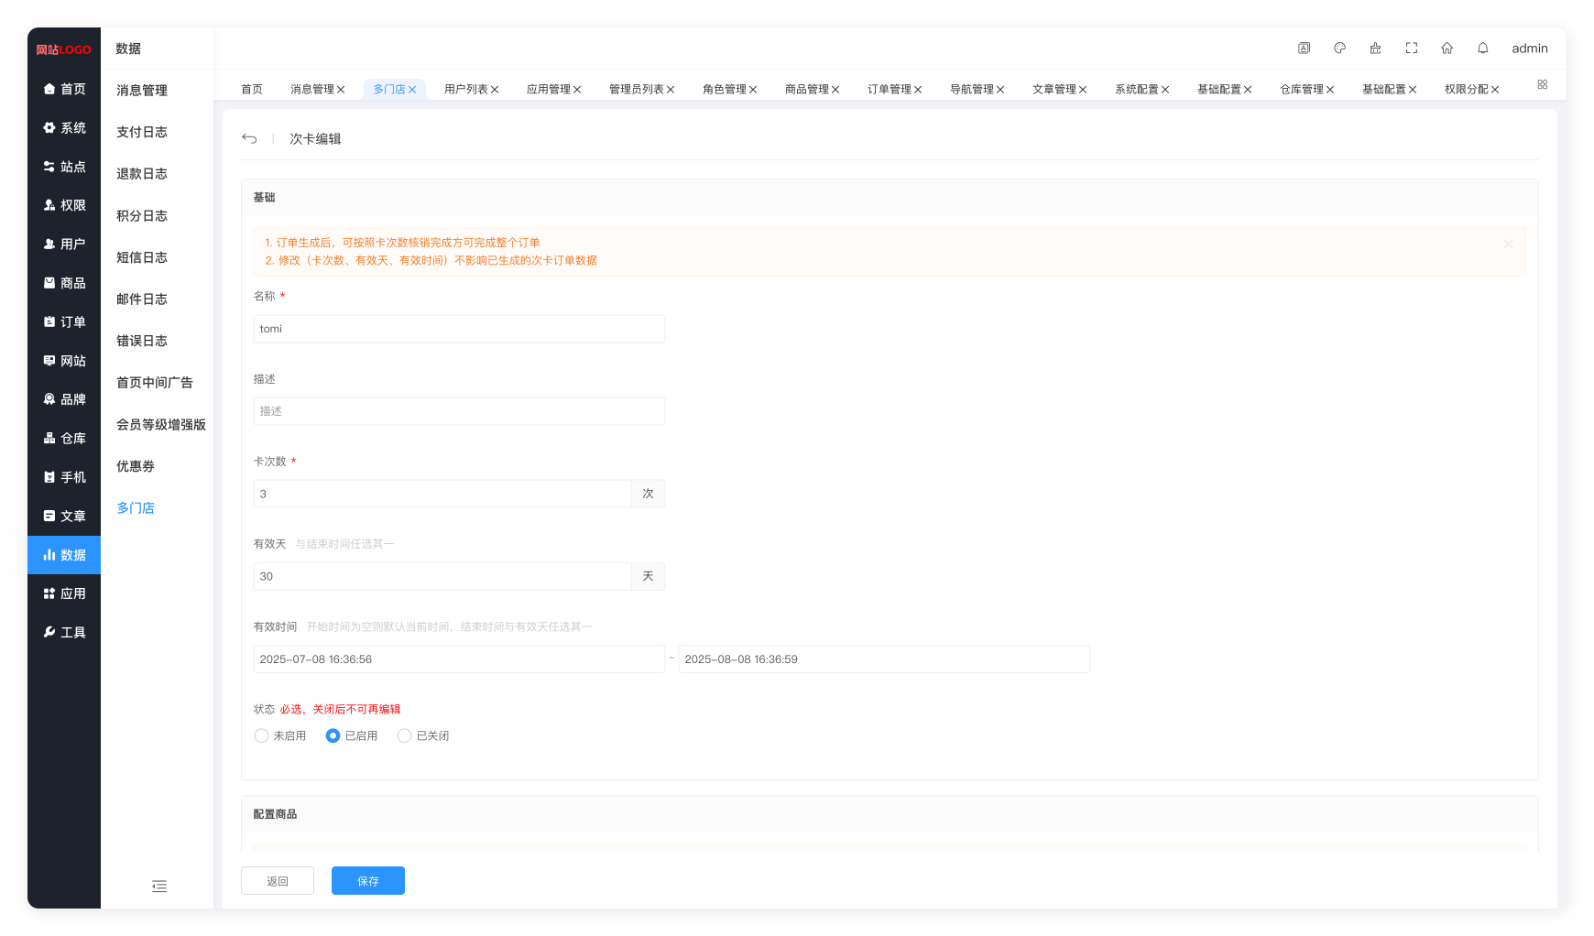This screenshot has width=1594, height=936.
Task: Click the 返回 button
Action: [x=278, y=881]
